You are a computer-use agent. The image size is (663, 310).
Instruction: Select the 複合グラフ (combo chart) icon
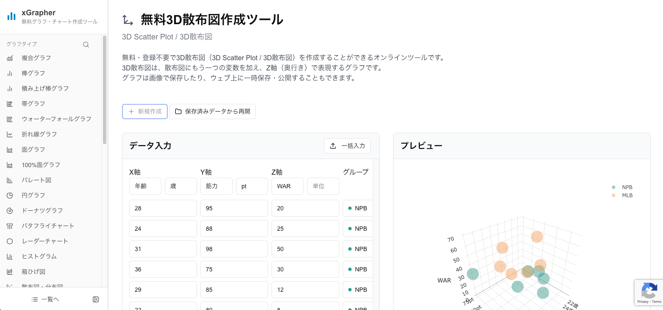[10, 58]
